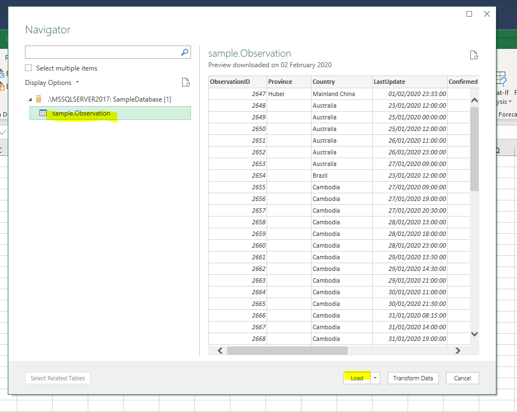
Task: Click the 31/01/2020 08:15:00 LastUpdate cell
Action: (409, 315)
